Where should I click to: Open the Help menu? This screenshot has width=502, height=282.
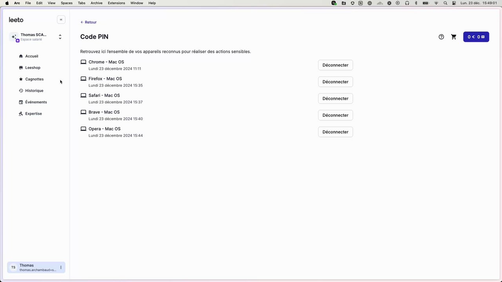(152, 3)
